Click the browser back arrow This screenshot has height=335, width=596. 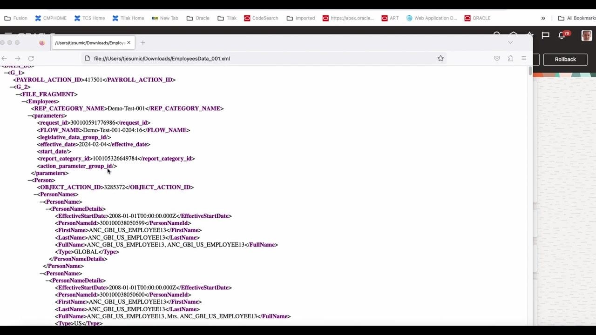4,58
